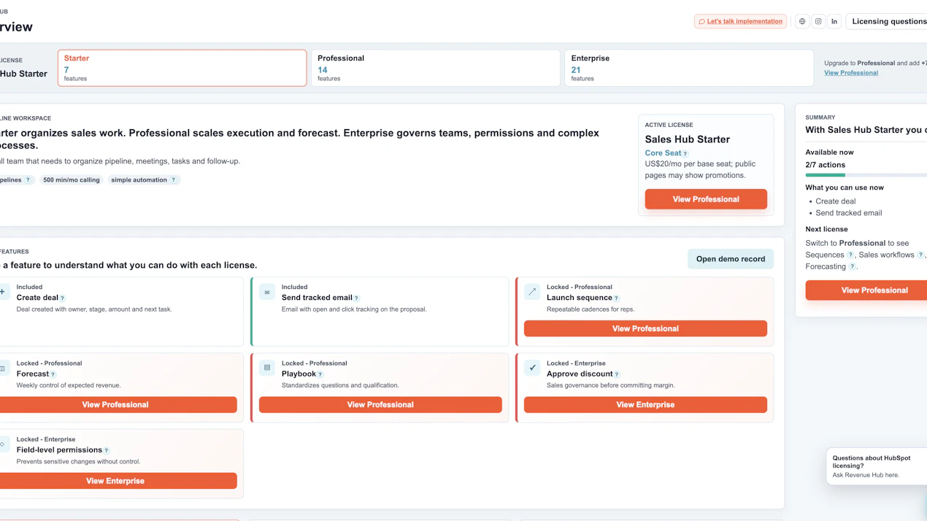Click the Core Seat label
This screenshot has height=521, width=927.
(663, 153)
